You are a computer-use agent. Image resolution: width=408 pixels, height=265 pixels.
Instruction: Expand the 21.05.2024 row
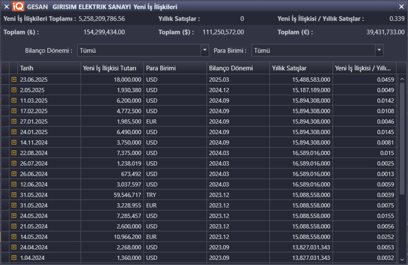point(14,226)
